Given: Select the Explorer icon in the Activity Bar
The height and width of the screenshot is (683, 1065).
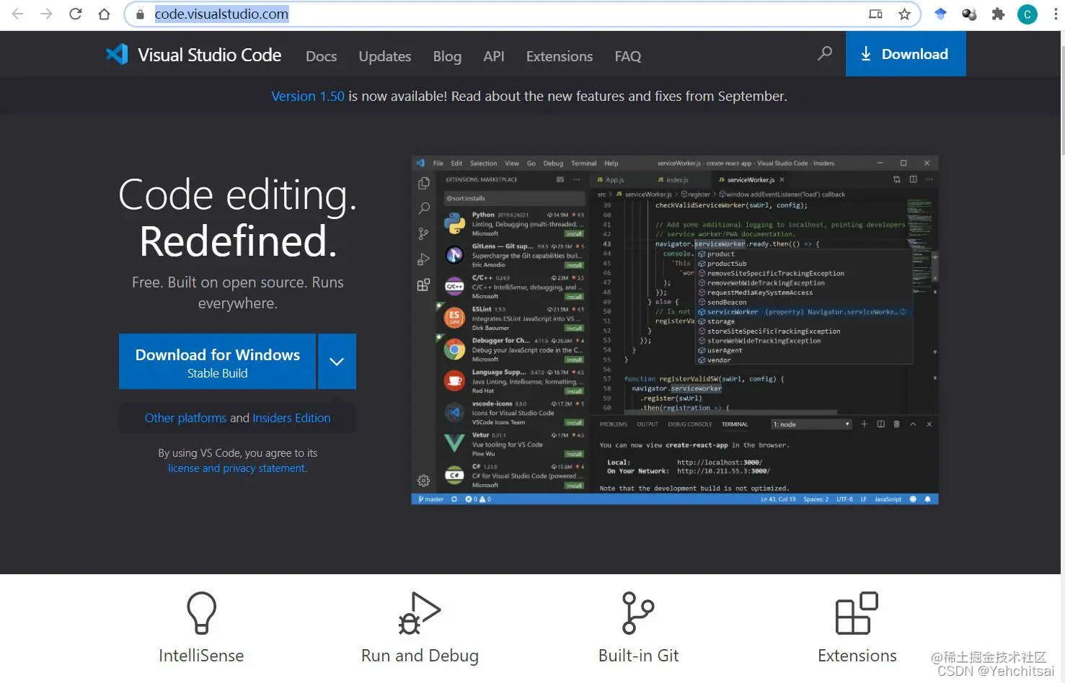Looking at the screenshot, I should 423,183.
